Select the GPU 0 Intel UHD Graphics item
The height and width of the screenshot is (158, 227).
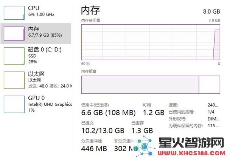[36, 104]
